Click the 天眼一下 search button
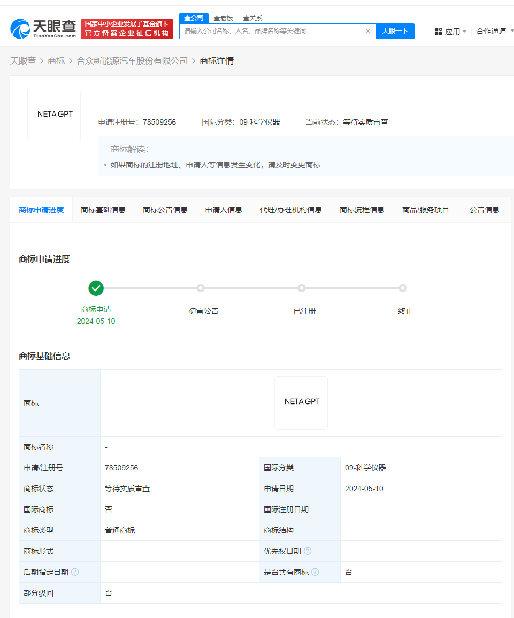The image size is (514, 618). (x=395, y=31)
